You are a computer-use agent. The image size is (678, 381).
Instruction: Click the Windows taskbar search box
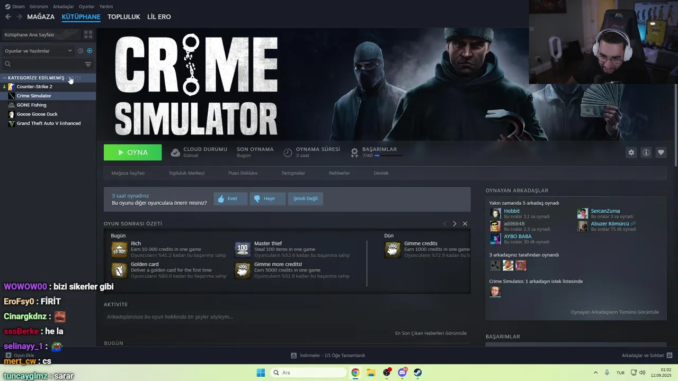(x=308, y=373)
